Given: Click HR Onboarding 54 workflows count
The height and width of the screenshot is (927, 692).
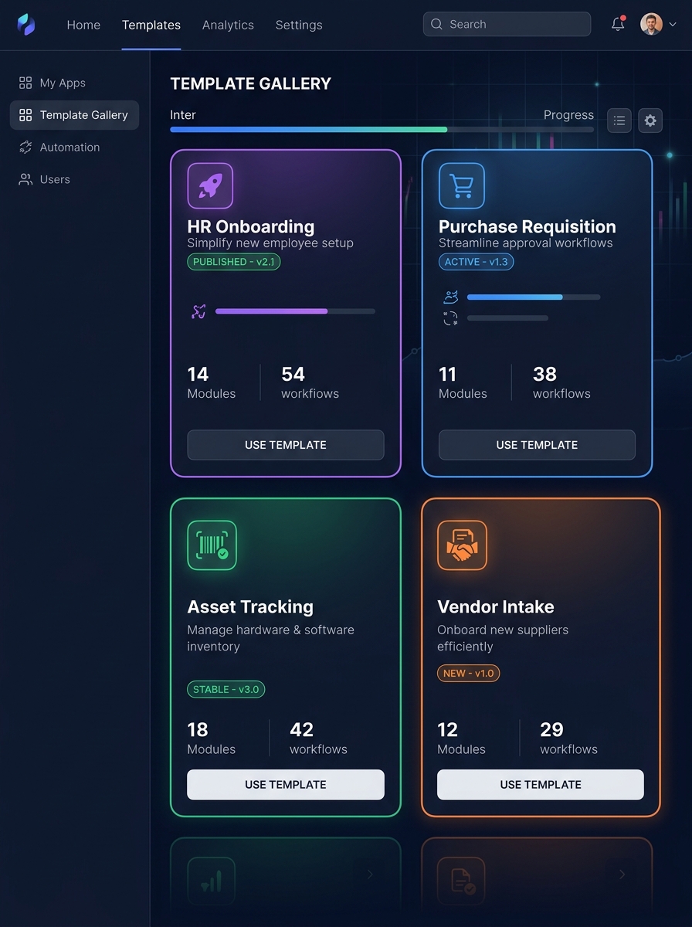Looking at the screenshot, I should [x=310, y=382].
